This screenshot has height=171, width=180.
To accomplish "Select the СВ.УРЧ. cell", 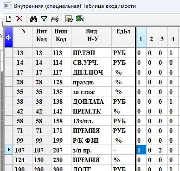I will tap(91, 63).
